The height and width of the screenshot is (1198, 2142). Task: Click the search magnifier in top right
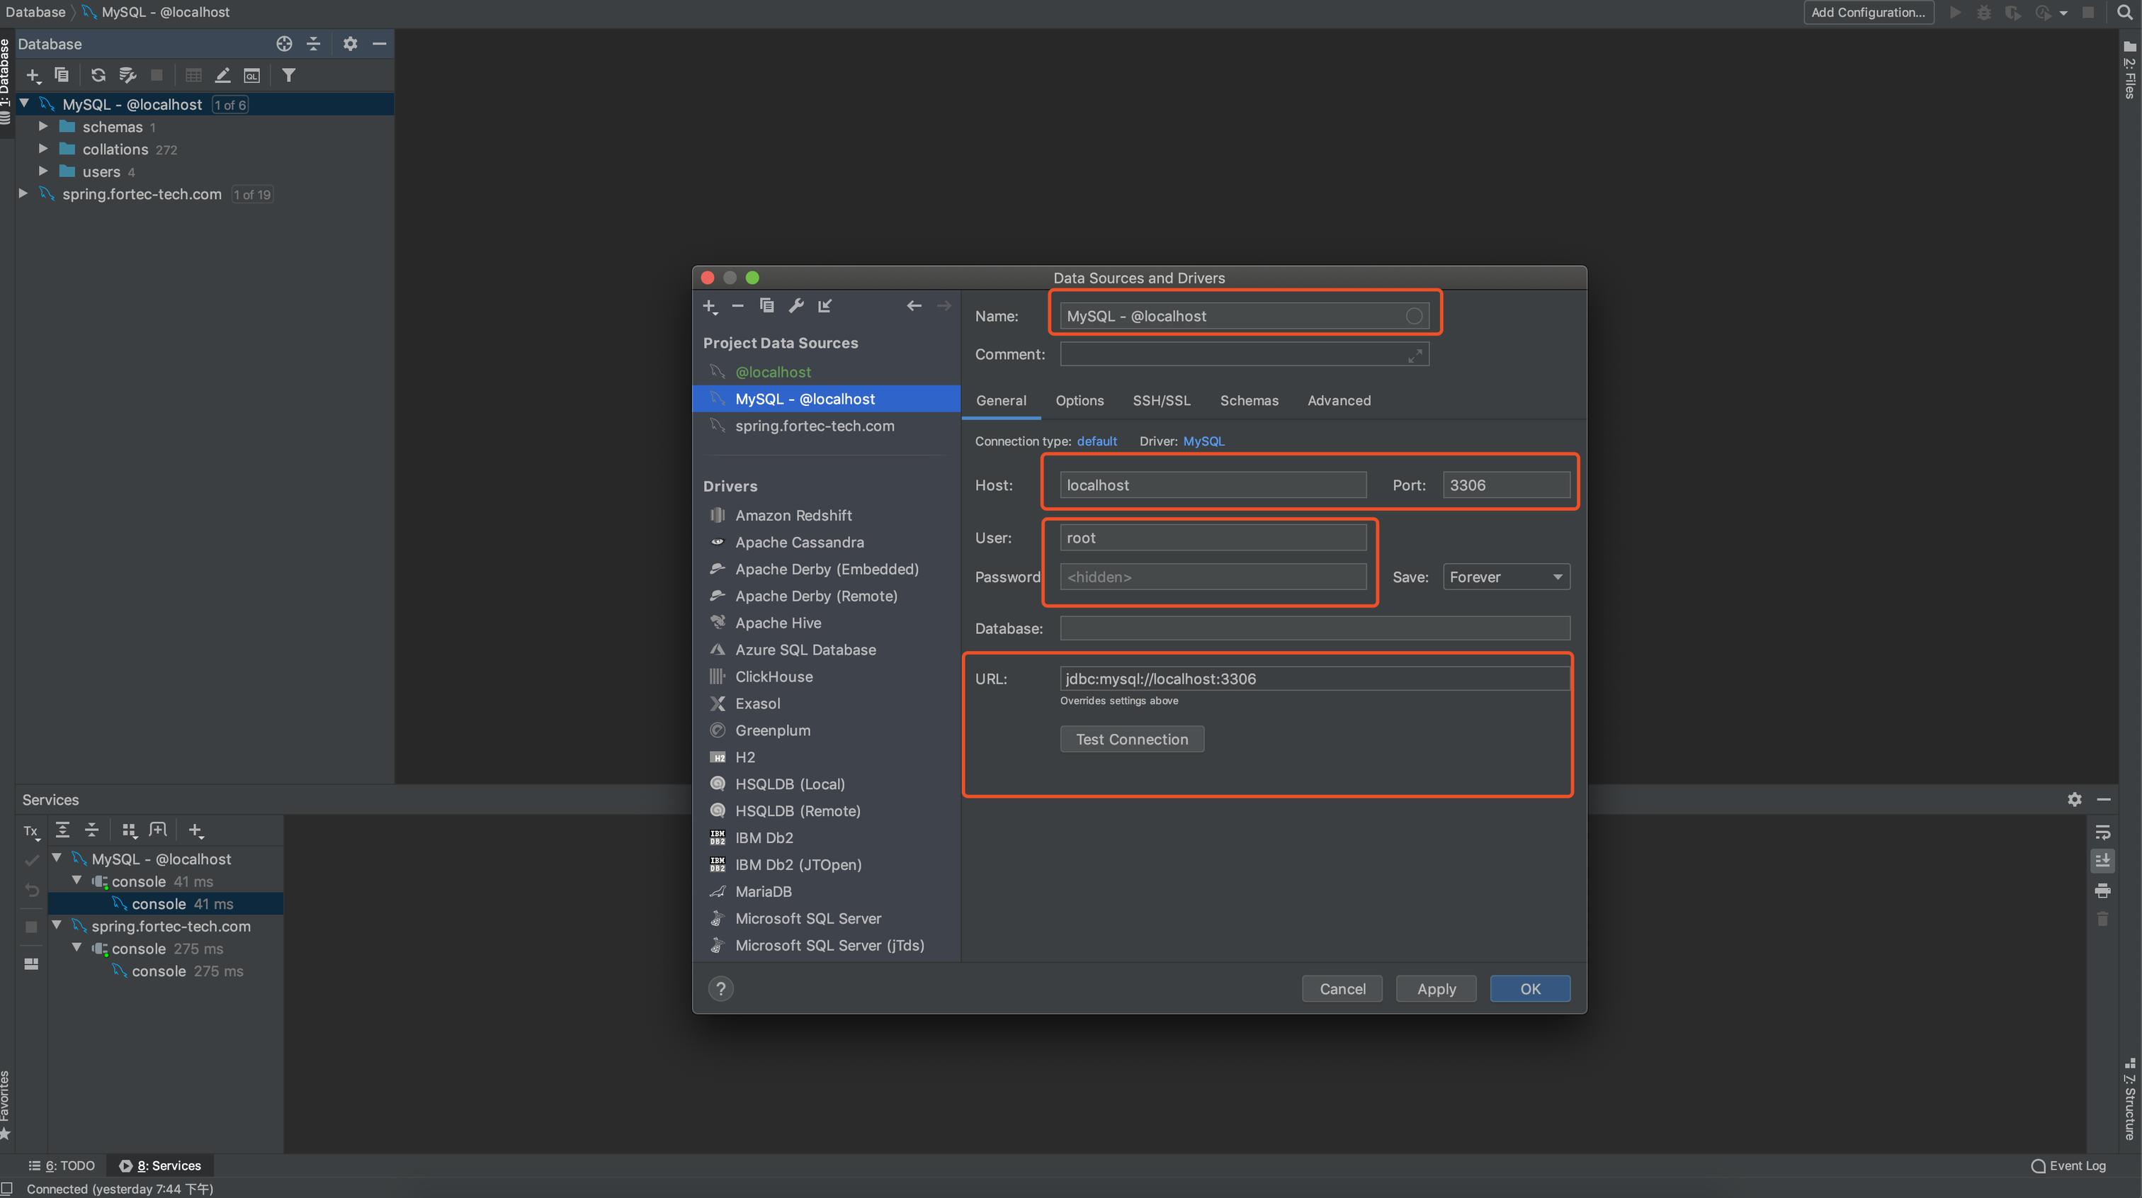[2124, 13]
